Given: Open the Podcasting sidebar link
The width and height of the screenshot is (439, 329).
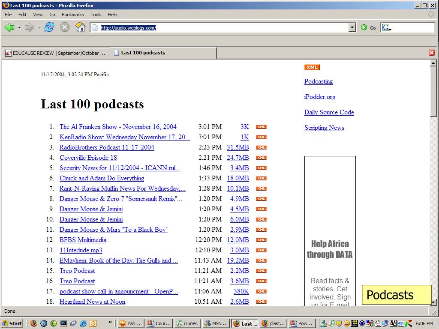Looking at the screenshot, I should pyautogui.click(x=319, y=81).
